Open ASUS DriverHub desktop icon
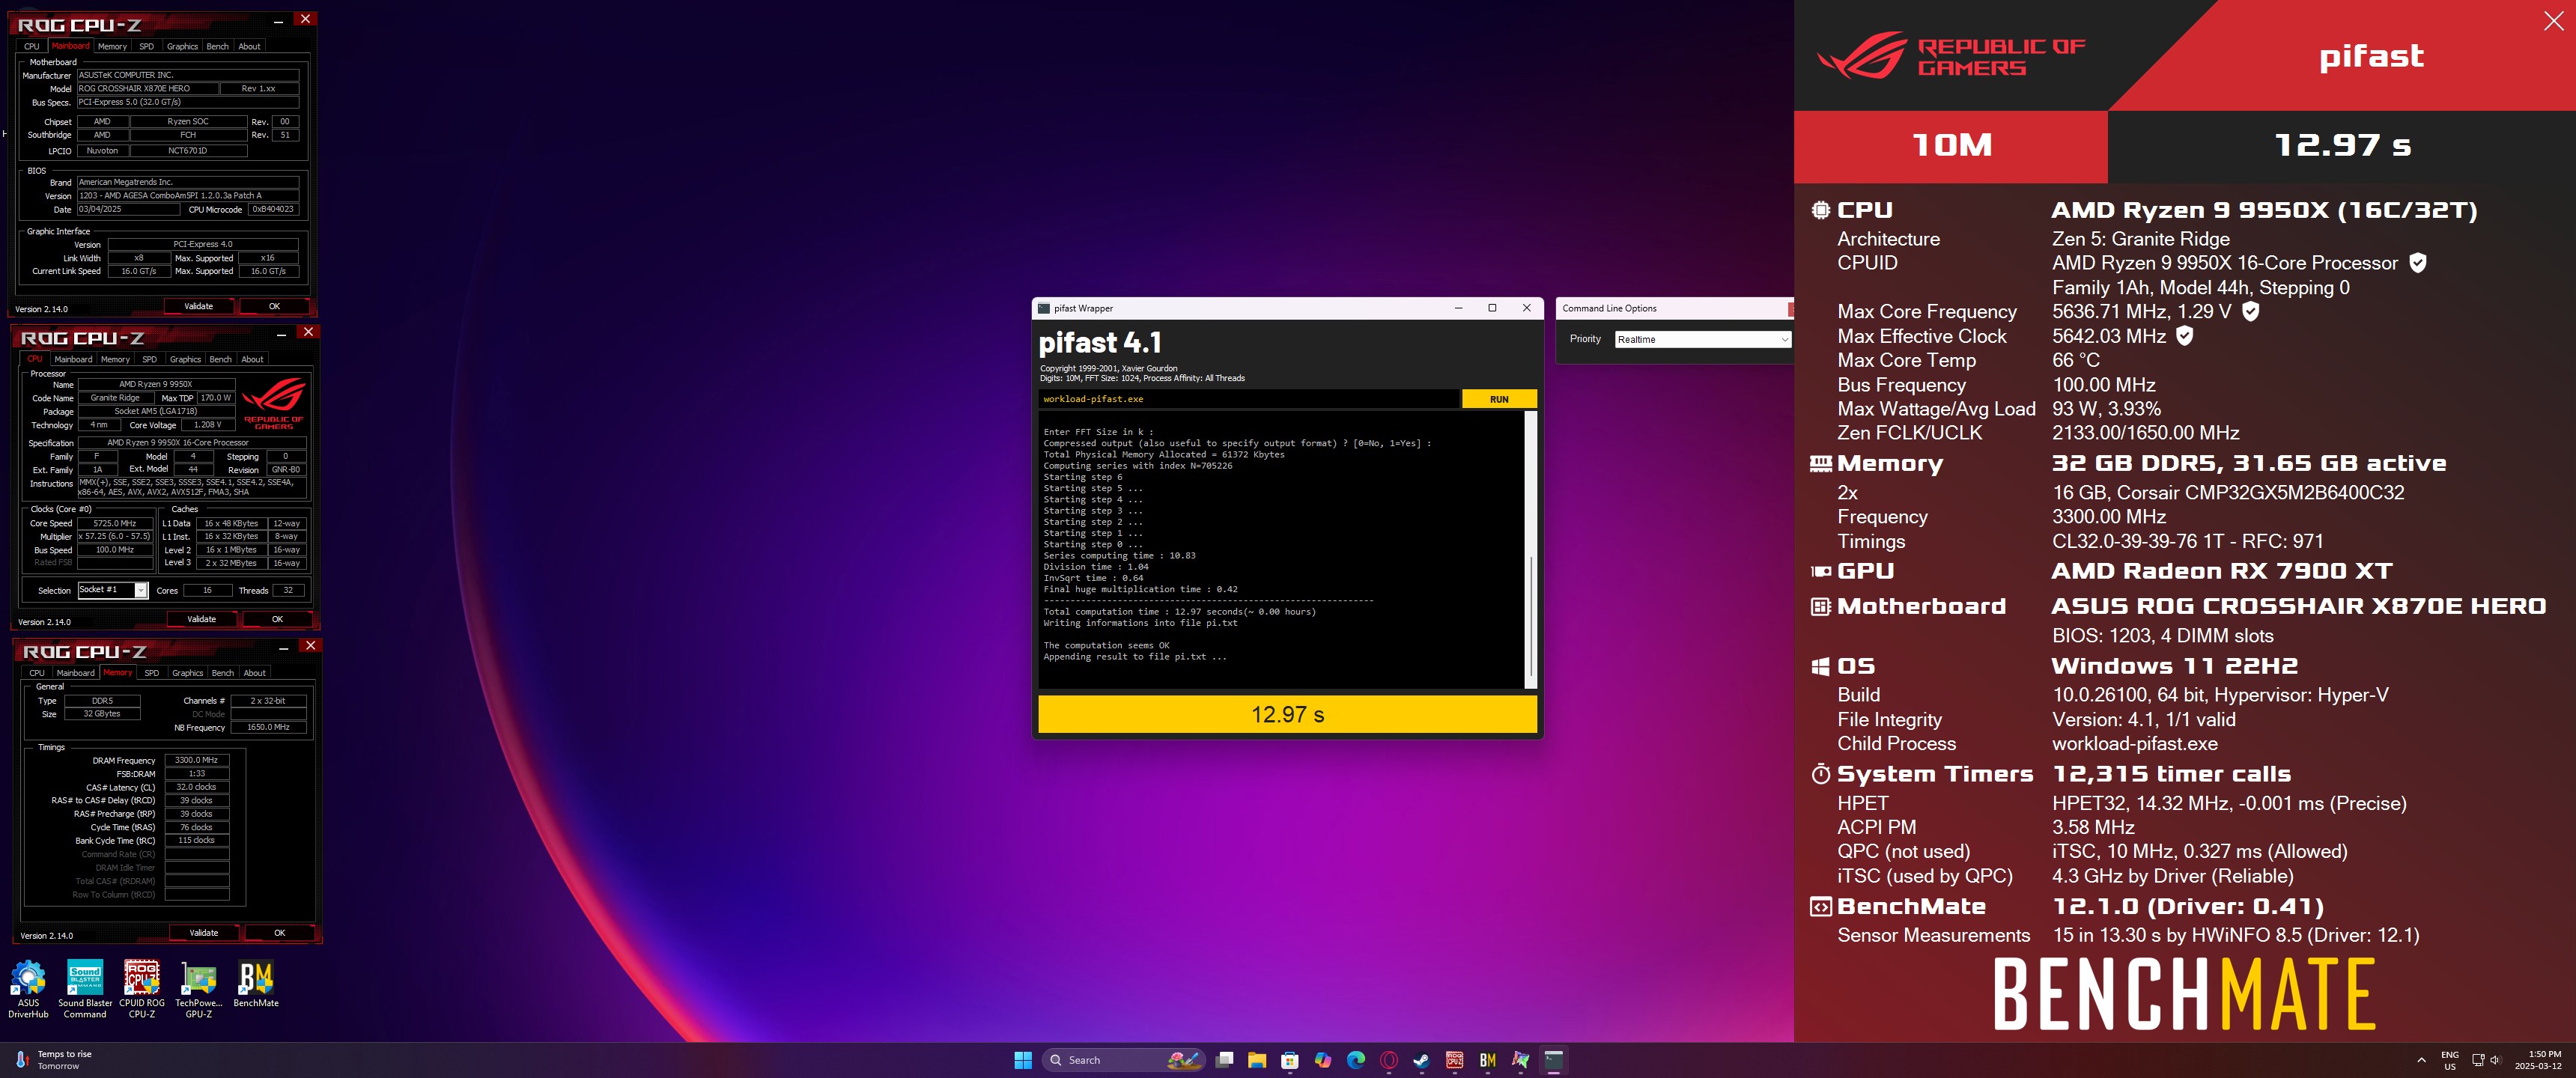The width and height of the screenshot is (2576, 1078). [x=28, y=989]
